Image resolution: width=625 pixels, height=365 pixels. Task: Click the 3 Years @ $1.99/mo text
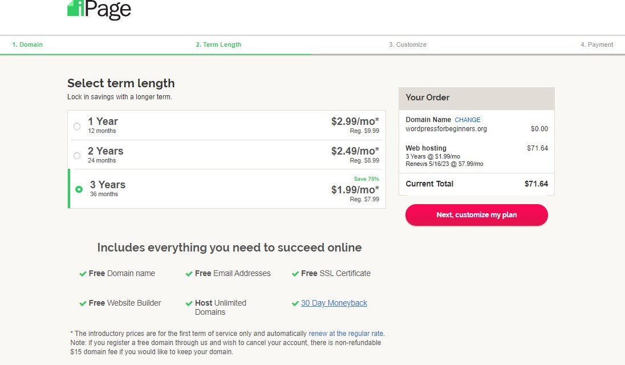[x=433, y=157]
